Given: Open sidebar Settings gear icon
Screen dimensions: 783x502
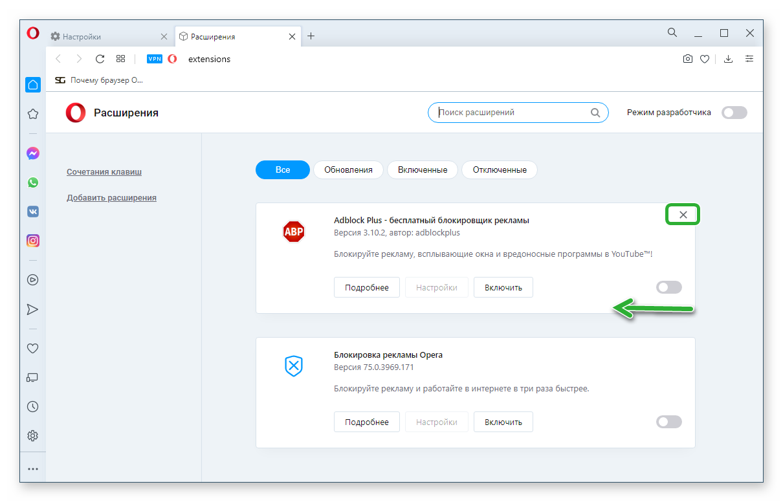Looking at the screenshot, I should 33,435.
